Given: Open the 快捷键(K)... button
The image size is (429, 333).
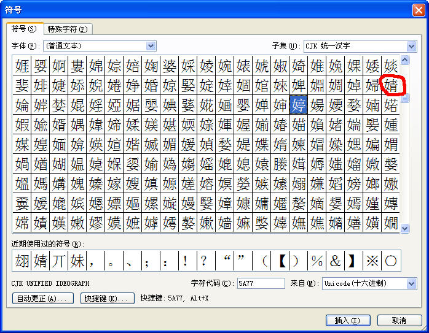Looking at the screenshot, I should (x=107, y=298).
